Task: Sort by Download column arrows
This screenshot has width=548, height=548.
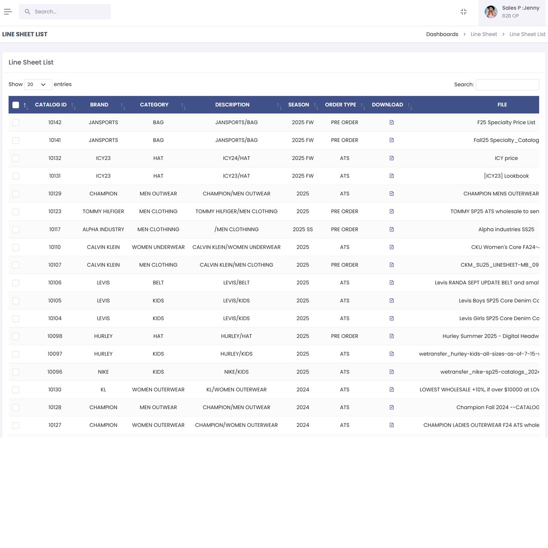Action: pyautogui.click(x=410, y=105)
